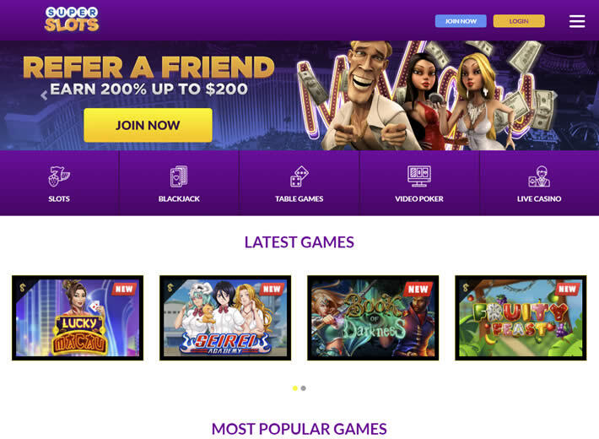Switch to second carousel page dot
599x439 pixels.
[x=304, y=388]
